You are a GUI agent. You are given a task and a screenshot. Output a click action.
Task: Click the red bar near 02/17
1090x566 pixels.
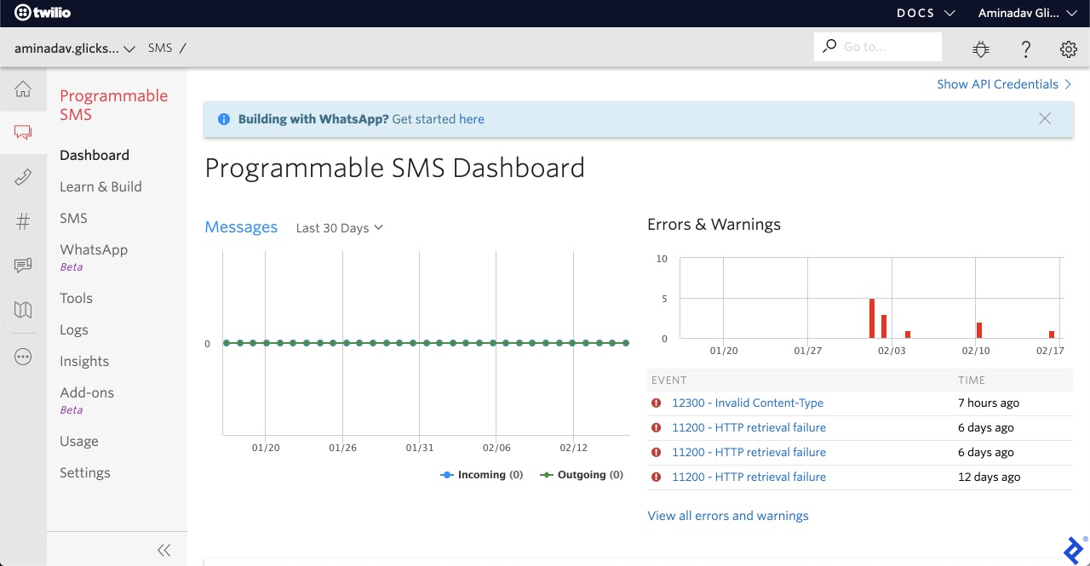pos(1052,334)
